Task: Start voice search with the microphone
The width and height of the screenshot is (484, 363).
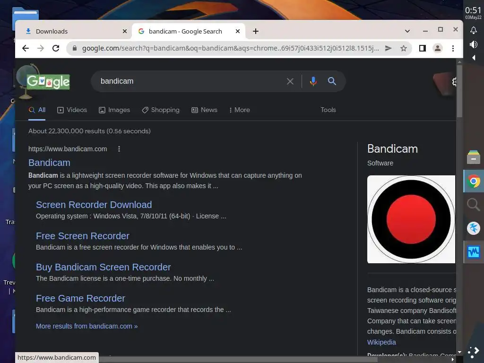Action: pos(313,81)
